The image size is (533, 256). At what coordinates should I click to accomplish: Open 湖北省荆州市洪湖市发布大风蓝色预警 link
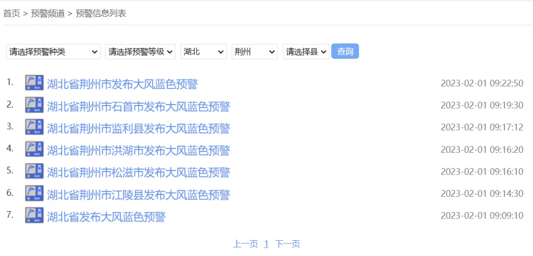[138, 150]
